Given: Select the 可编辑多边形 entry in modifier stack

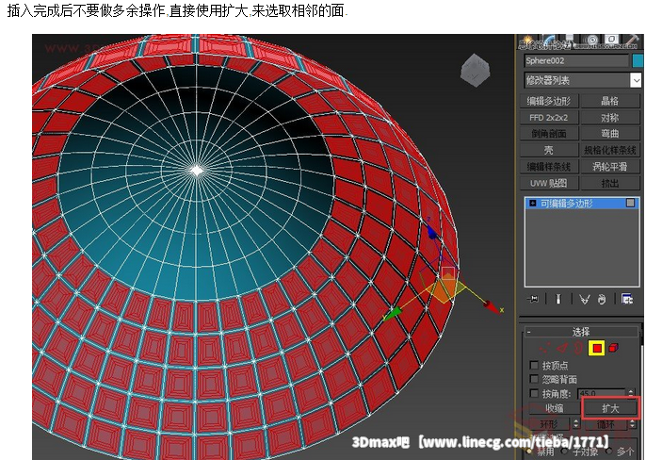Looking at the screenshot, I should tap(581, 203).
